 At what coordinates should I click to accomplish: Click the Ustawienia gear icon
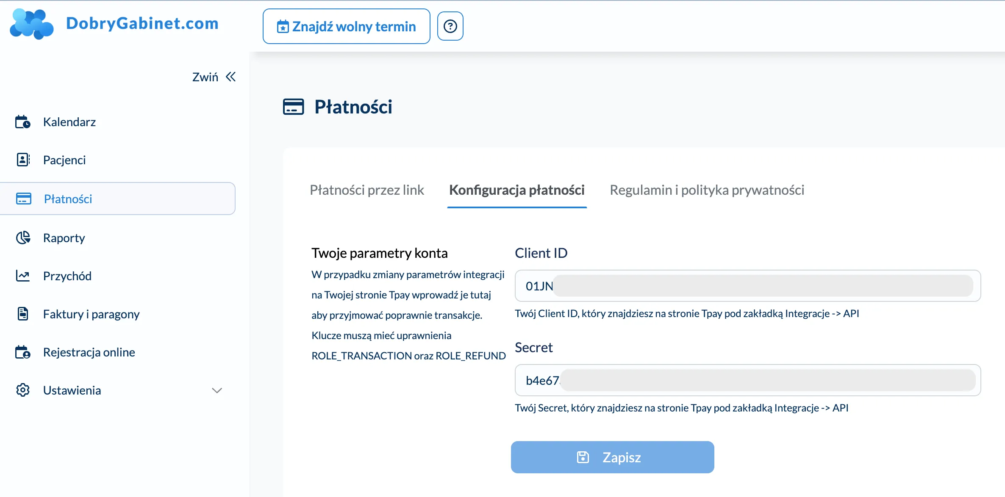pos(23,390)
